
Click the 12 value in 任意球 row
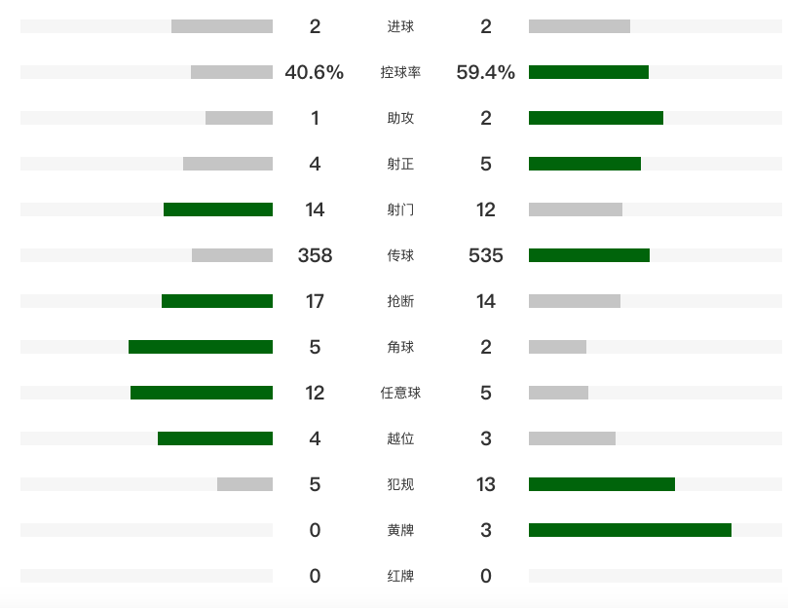pos(315,393)
